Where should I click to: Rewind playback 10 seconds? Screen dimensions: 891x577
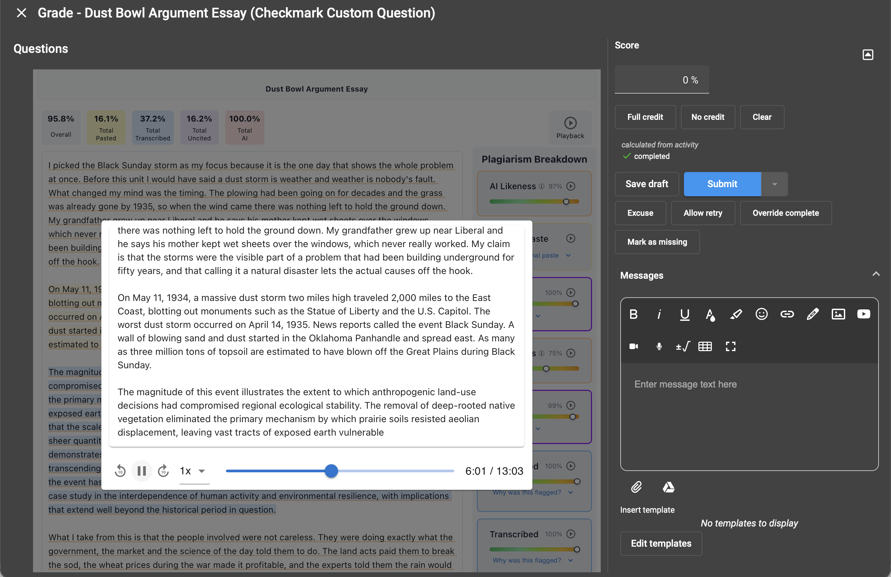(120, 471)
